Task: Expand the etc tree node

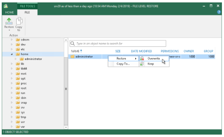Action: pos(12,49)
